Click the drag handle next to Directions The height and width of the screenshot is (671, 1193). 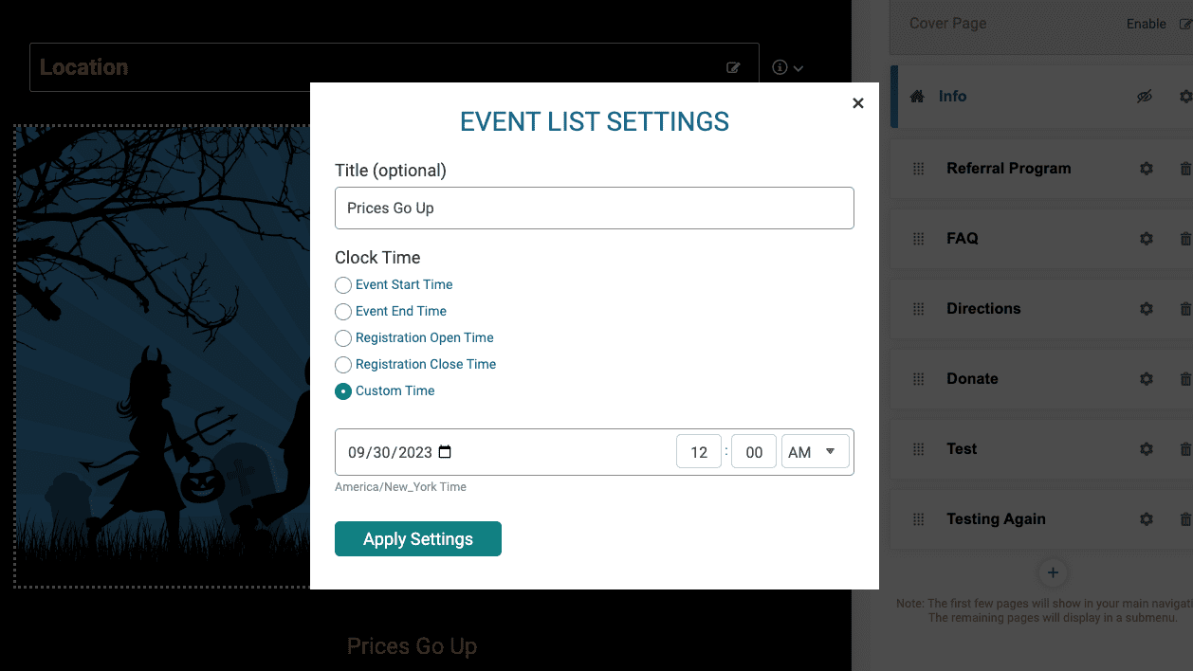(918, 308)
